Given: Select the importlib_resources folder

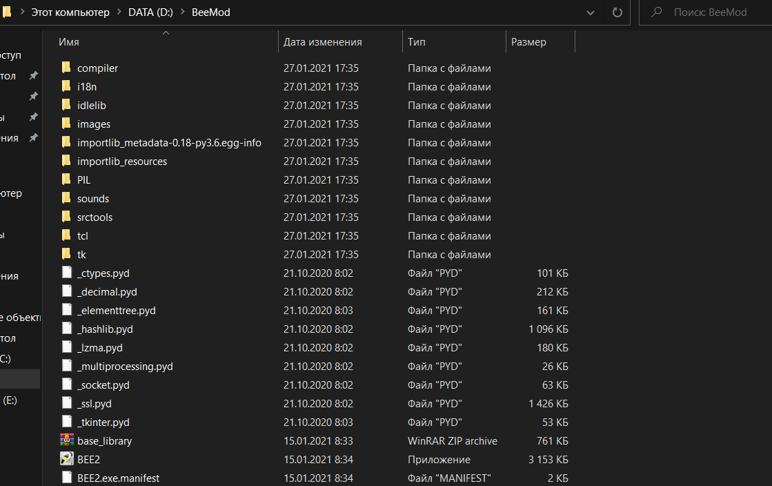Looking at the screenshot, I should (121, 161).
